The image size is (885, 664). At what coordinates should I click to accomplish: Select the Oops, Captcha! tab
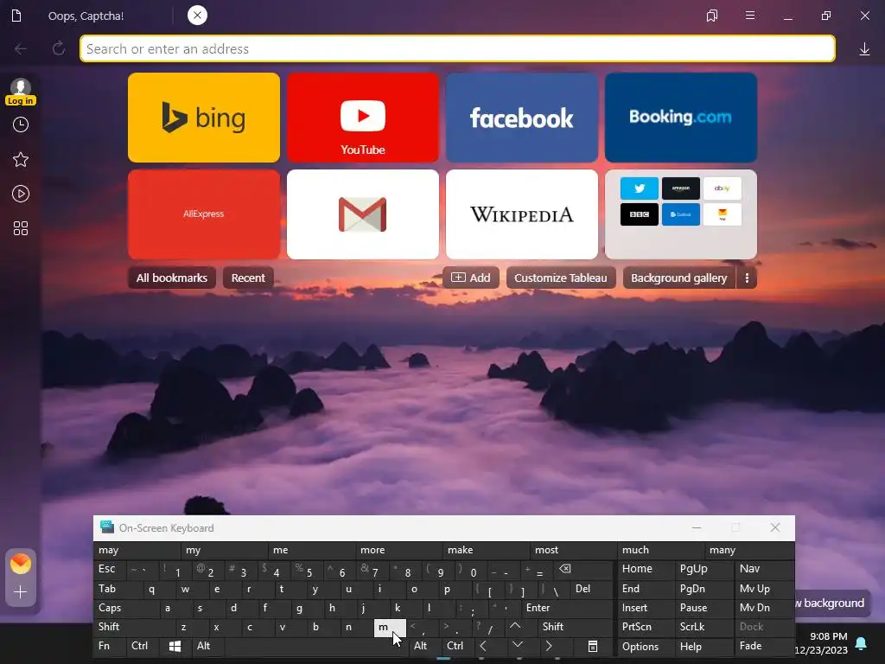(x=86, y=16)
